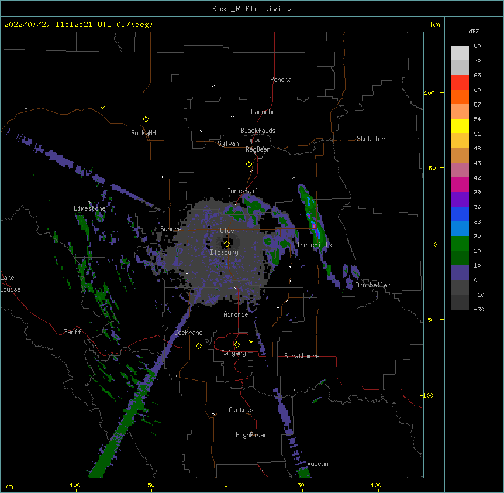Click the Sylvan label
The image size is (504, 493).
click(228, 143)
